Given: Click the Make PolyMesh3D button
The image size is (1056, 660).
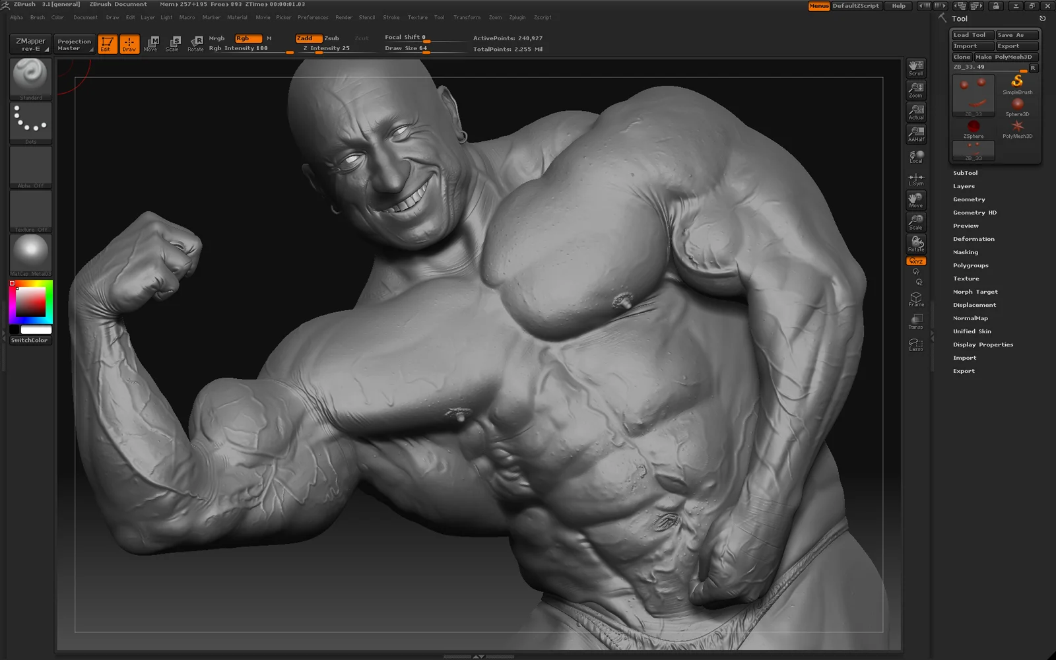Looking at the screenshot, I should click(1006, 57).
